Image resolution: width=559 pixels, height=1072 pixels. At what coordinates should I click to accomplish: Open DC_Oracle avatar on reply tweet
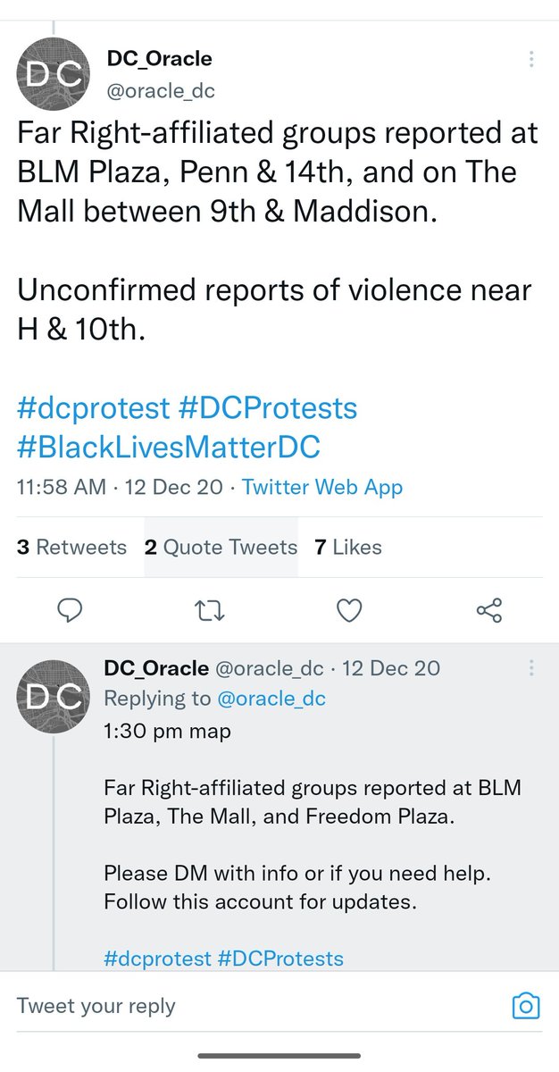[x=54, y=695]
